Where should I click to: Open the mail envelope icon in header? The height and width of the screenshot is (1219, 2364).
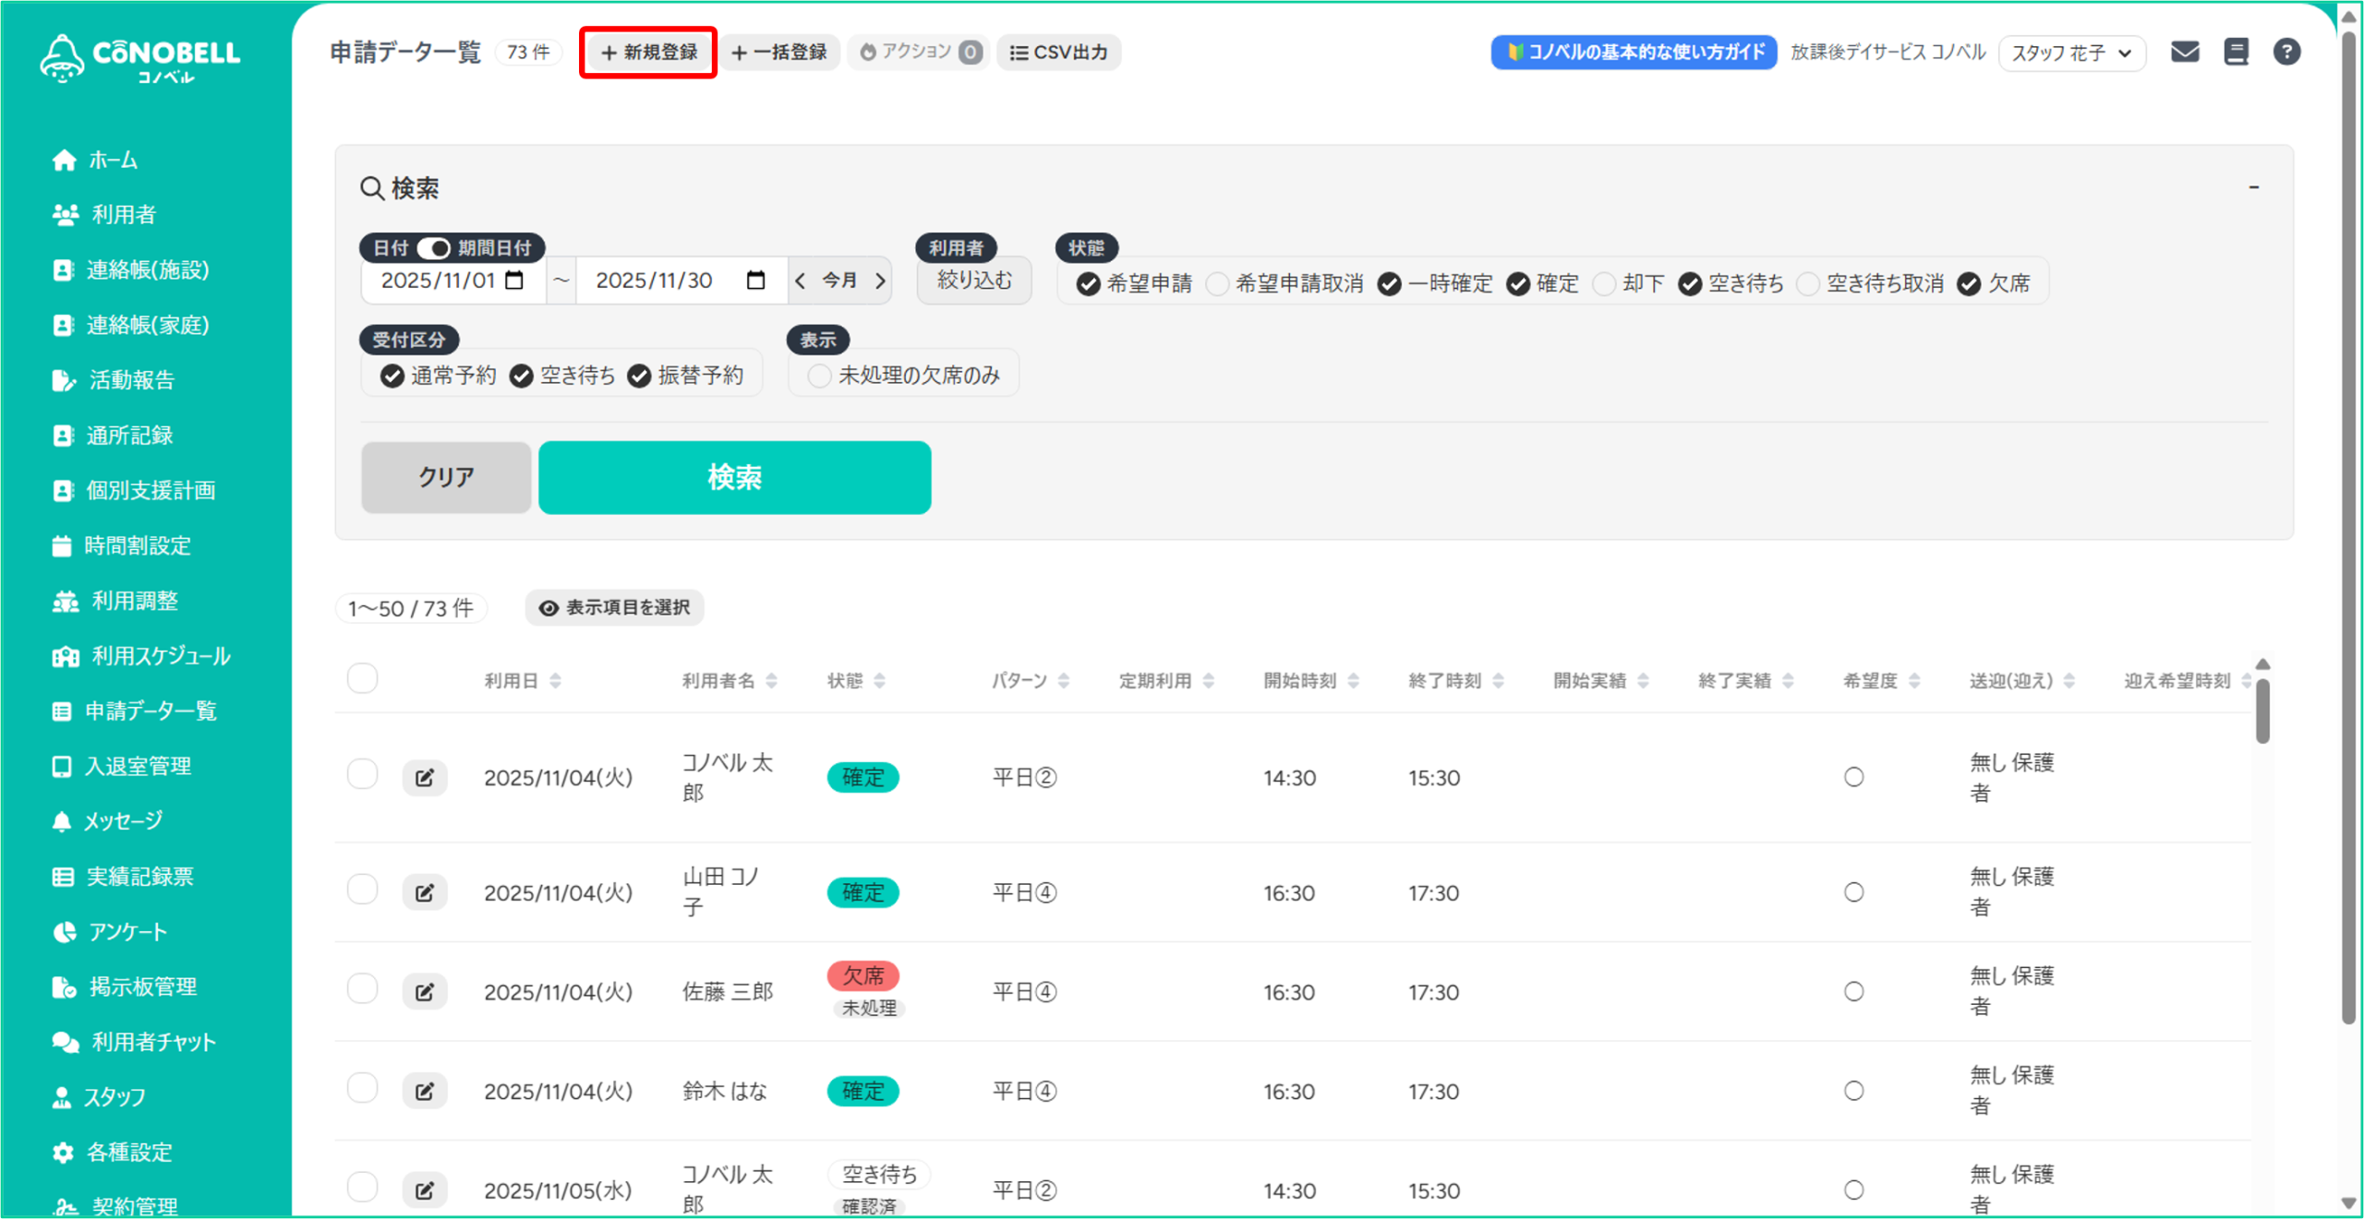[2184, 52]
